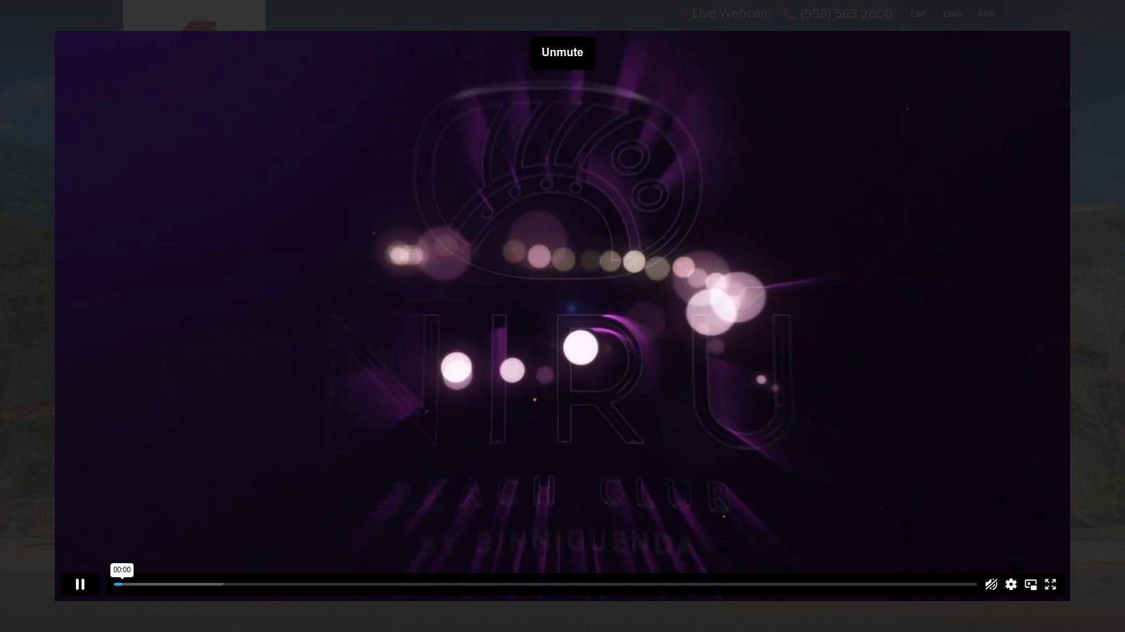
Task: Click the dark backdrop below the video
Action: pos(562,617)
